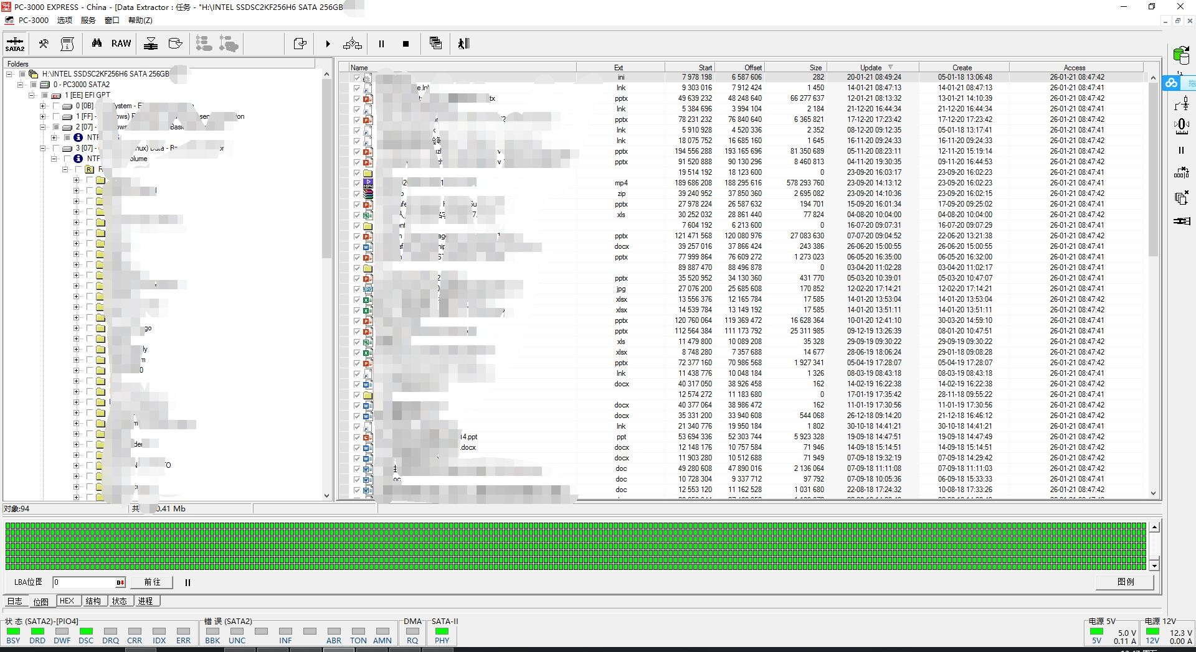Collapse the 1 [EE] EFI GPT node
1196x652 pixels.
[x=32, y=95]
